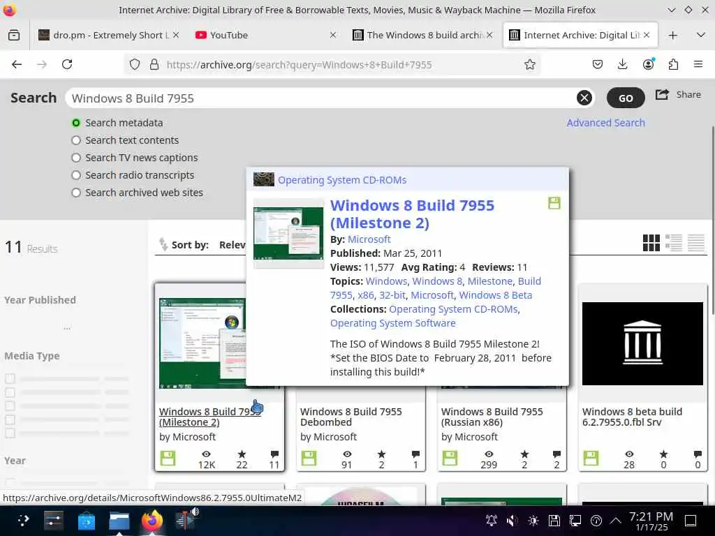
Task: Open the Advanced Search link
Action: [605, 123]
